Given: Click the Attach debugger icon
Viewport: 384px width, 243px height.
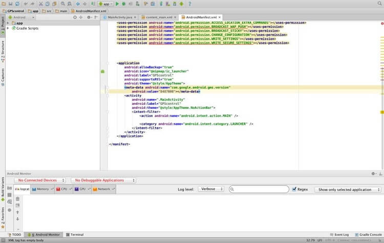Looking at the screenshot, I should (x=137, y=4).
